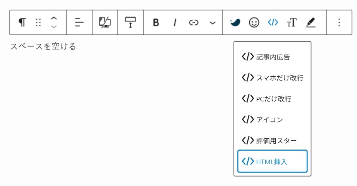Image resolution: width=357 pixels, height=186 pixels.
Task: Open the font size tT icon
Action: coord(292,23)
